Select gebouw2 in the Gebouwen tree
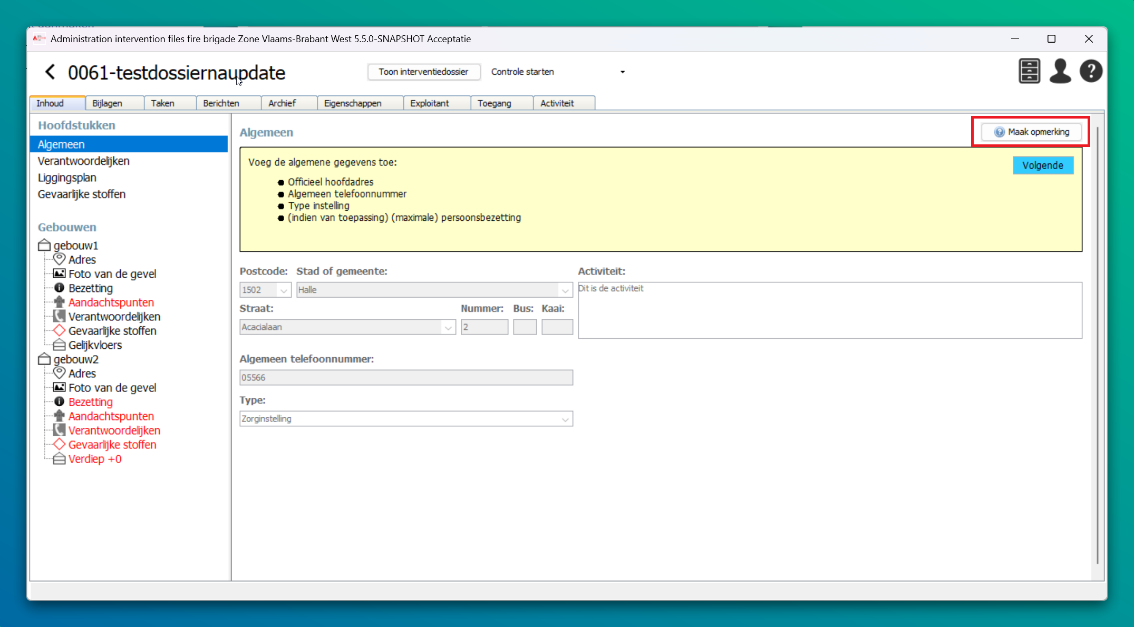Viewport: 1134px width, 627px height. coord(76,359)
